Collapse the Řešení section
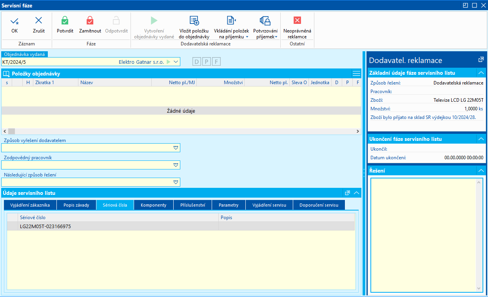Image resolution: width=488 pixels, height=297 pixels. click(x=481, y=171)
